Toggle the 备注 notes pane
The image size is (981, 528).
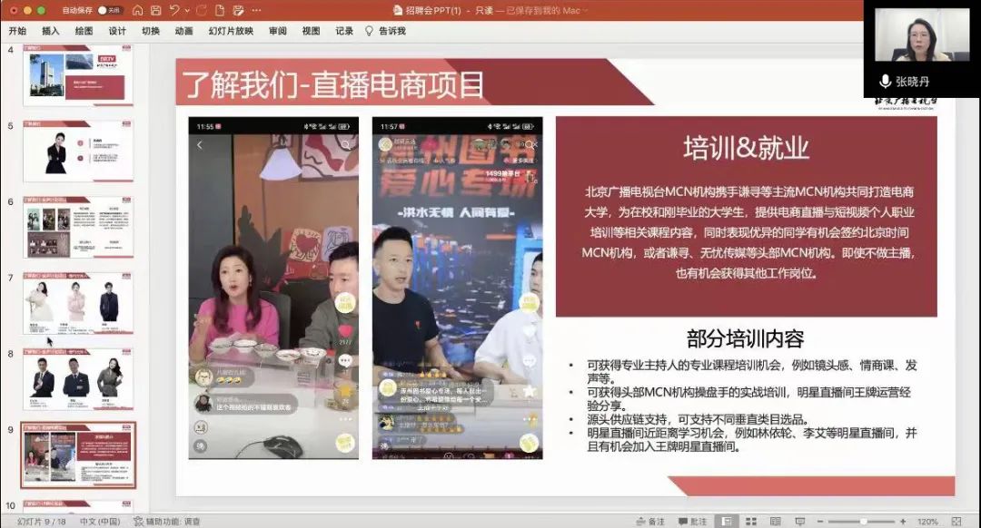tap(650, 522)
